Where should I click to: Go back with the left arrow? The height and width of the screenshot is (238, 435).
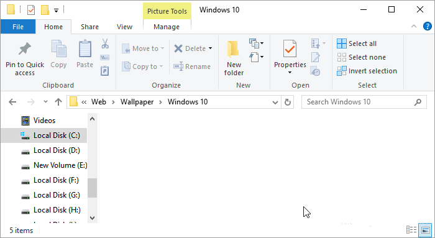(x=12, y=102)
